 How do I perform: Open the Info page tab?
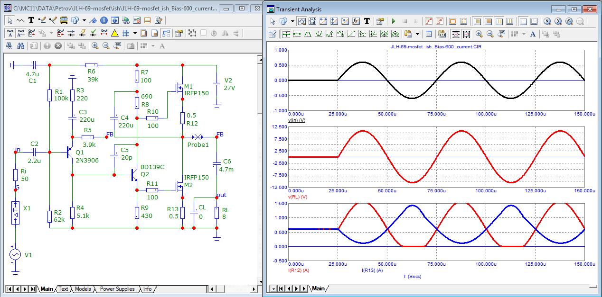pyautogui.click(x=148, y=289)
